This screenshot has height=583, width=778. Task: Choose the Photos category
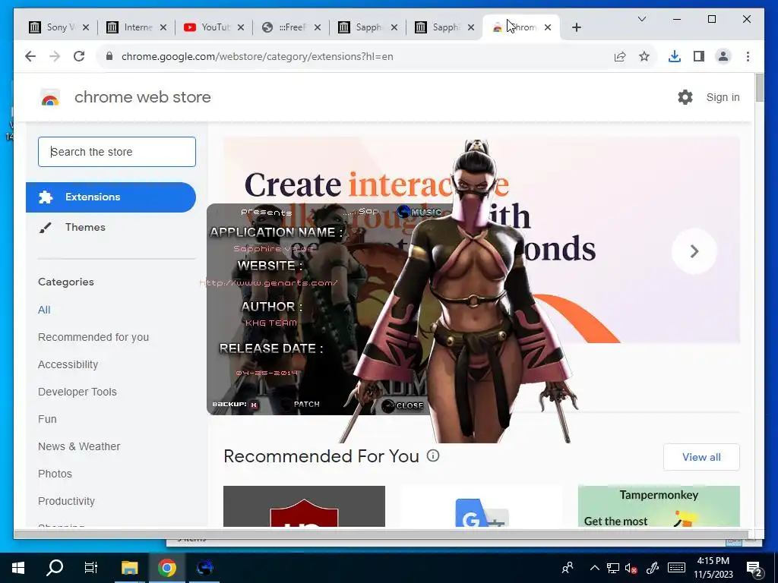click(x=55, y=474)
